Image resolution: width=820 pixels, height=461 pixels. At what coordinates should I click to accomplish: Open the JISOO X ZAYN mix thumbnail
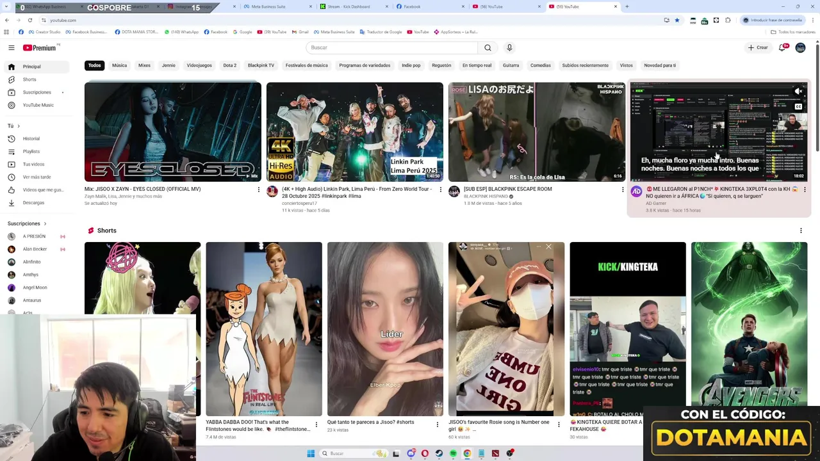tap(173, 132)
